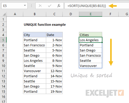Click the 15-Nov date cell
The image size is (129, 103).
(54, 81)
